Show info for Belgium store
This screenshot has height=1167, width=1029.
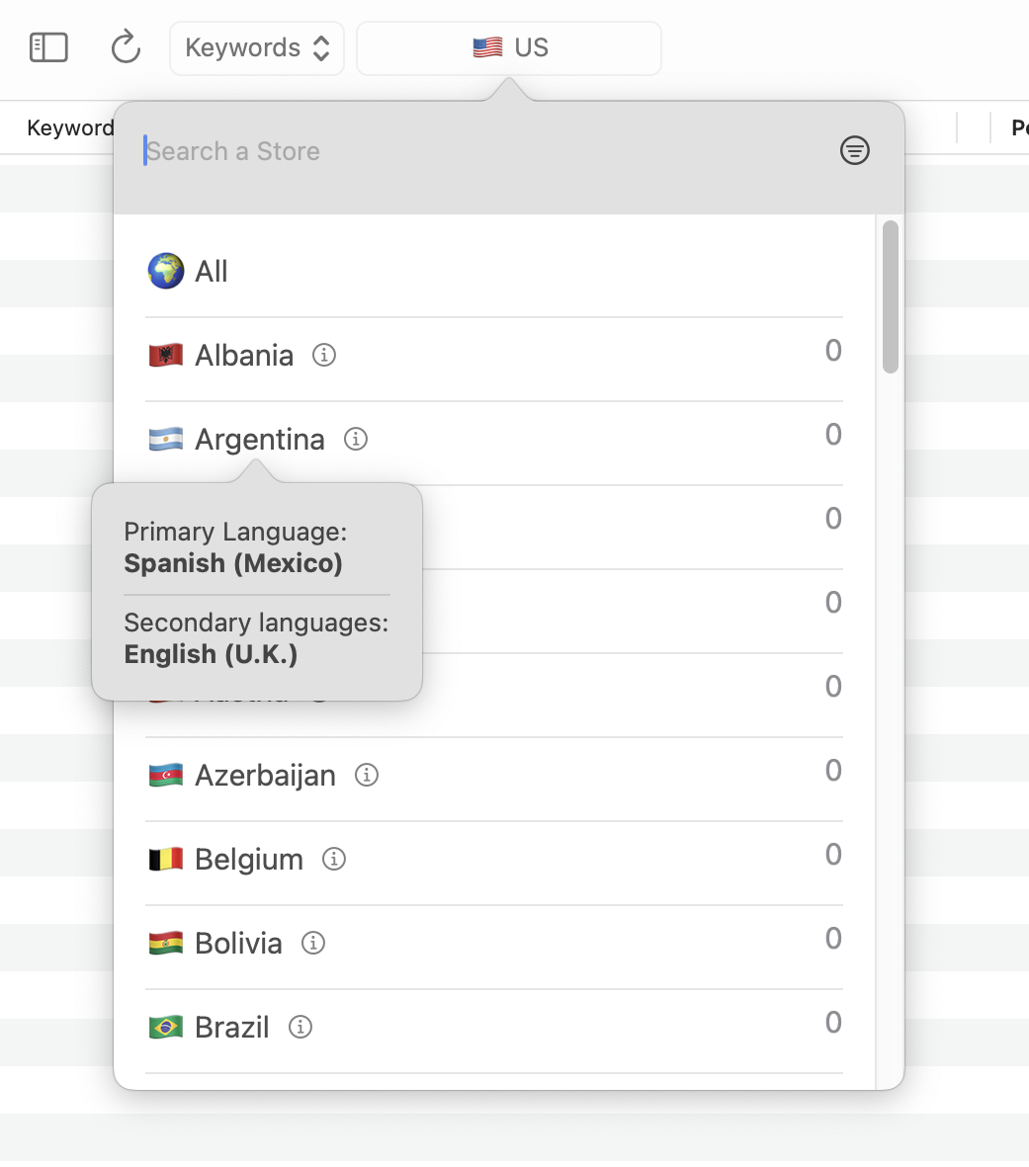coord(334,859)
